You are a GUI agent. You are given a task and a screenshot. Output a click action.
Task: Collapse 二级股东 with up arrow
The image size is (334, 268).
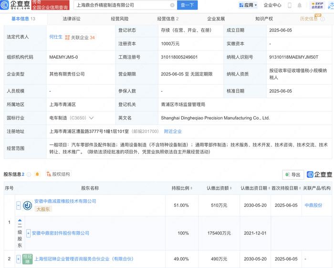[x=20, y=220]
